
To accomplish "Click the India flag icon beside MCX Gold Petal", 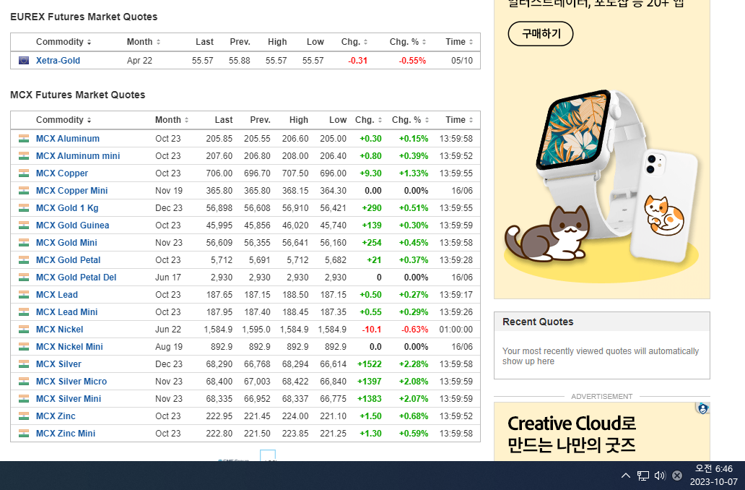I will (x=24, y=260).
